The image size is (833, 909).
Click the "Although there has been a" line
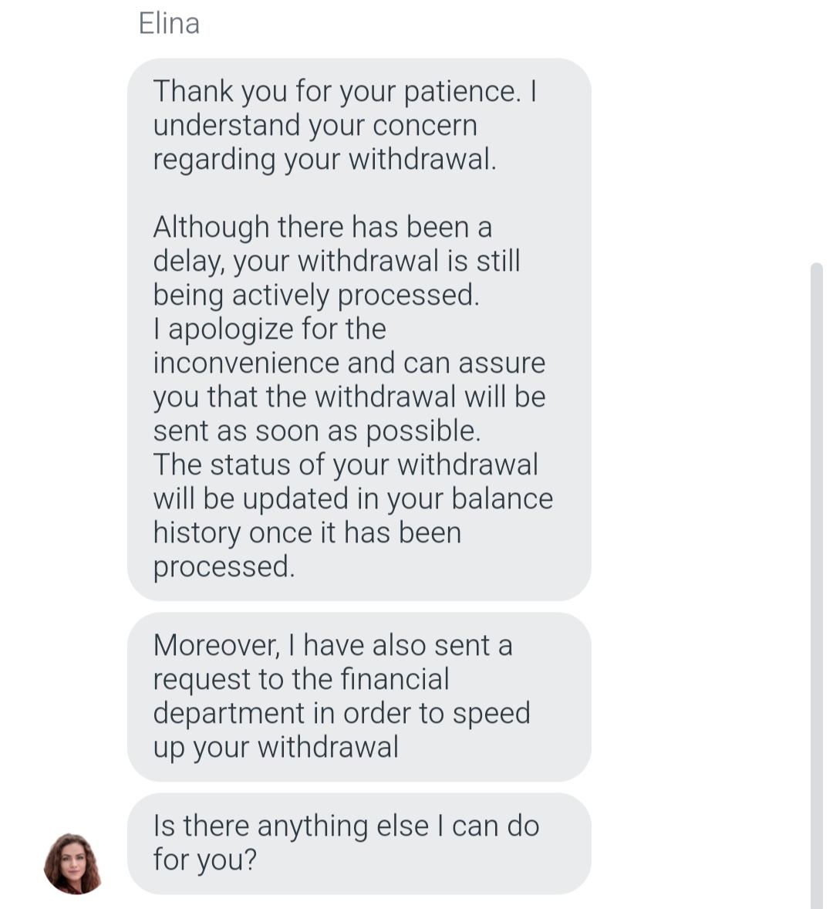point(322,227)
